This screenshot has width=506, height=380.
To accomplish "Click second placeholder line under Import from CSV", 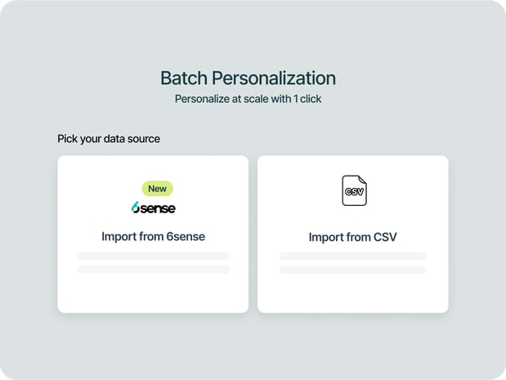I will click(352, 270).
